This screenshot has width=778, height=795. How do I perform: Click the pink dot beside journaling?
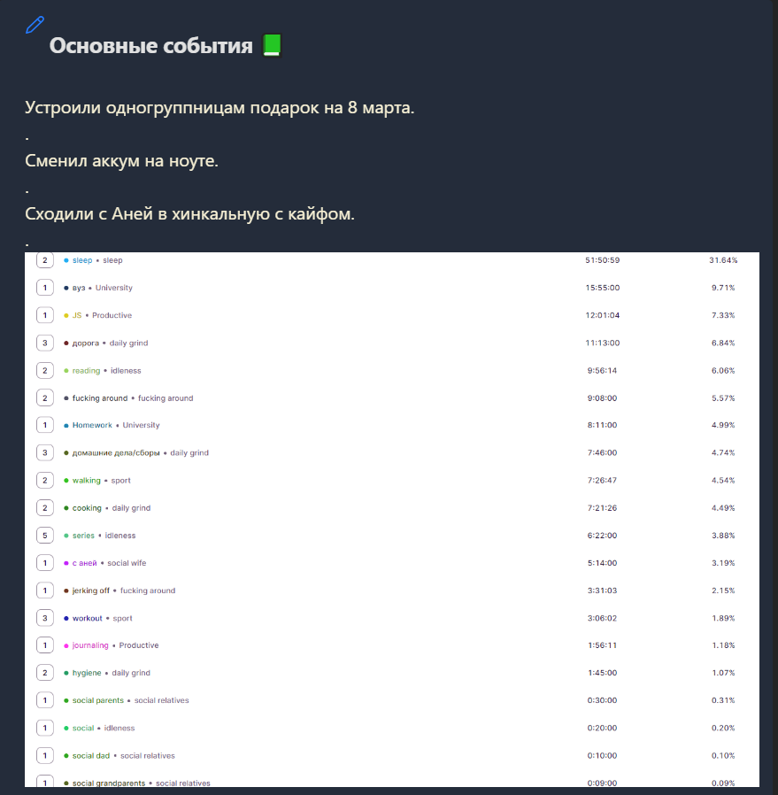(x=66, y=645)
